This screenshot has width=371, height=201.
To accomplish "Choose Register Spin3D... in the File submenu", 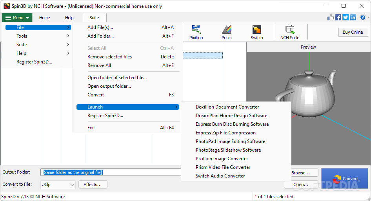I will [x=128, y=116].
